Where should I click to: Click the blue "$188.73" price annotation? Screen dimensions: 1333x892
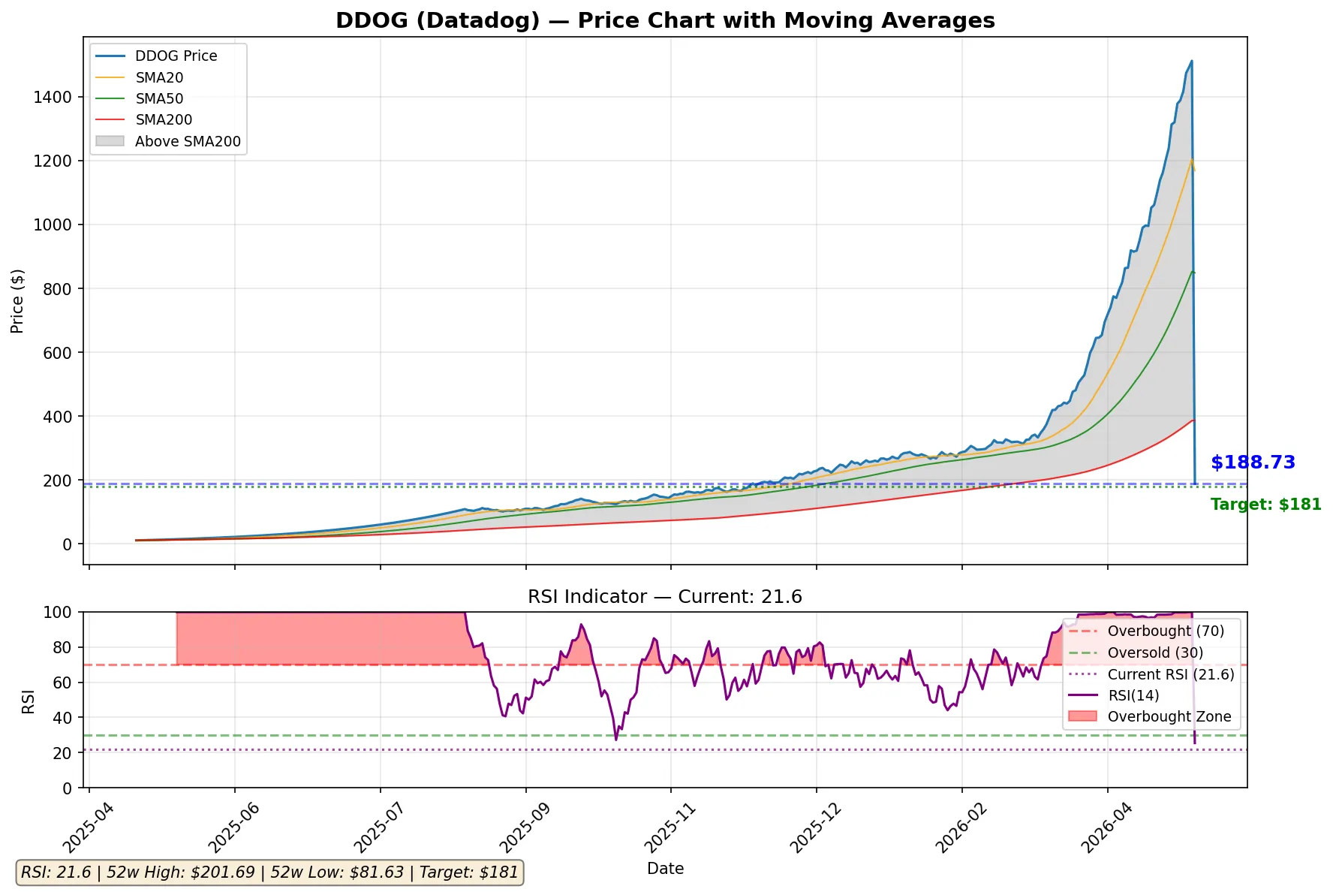[x=1253, y=463]
